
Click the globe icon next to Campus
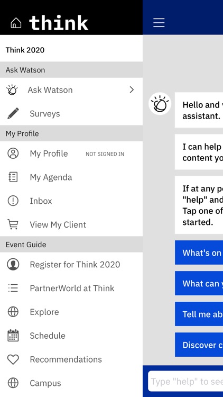tap(13, 383)
